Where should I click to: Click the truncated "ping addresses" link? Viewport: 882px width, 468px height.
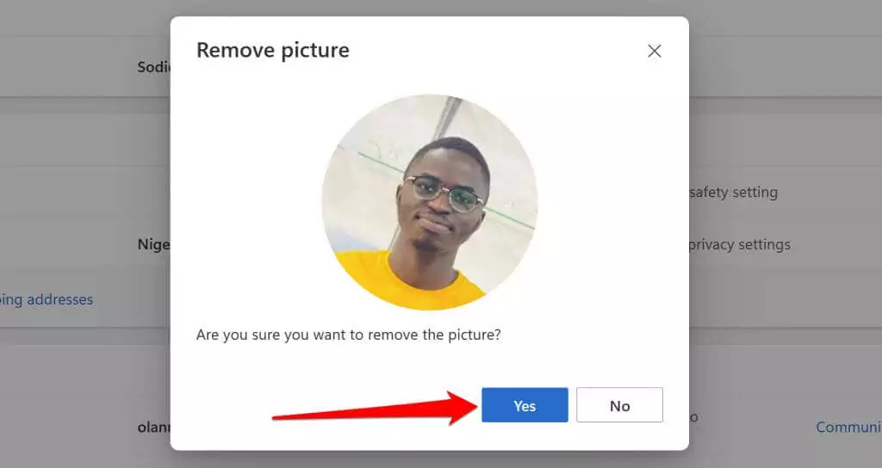click(x=47, y=299)
